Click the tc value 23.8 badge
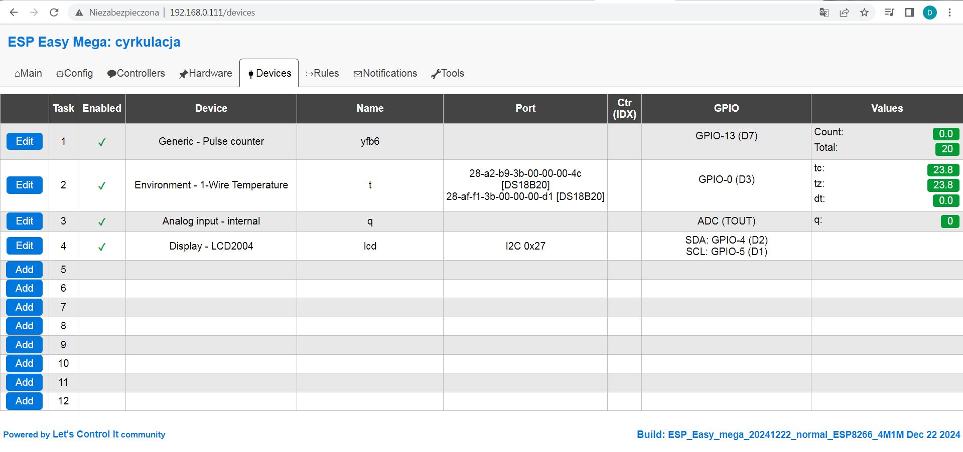Screen dimensions: 963x452 pyautogui.click(x=943, y=170)
